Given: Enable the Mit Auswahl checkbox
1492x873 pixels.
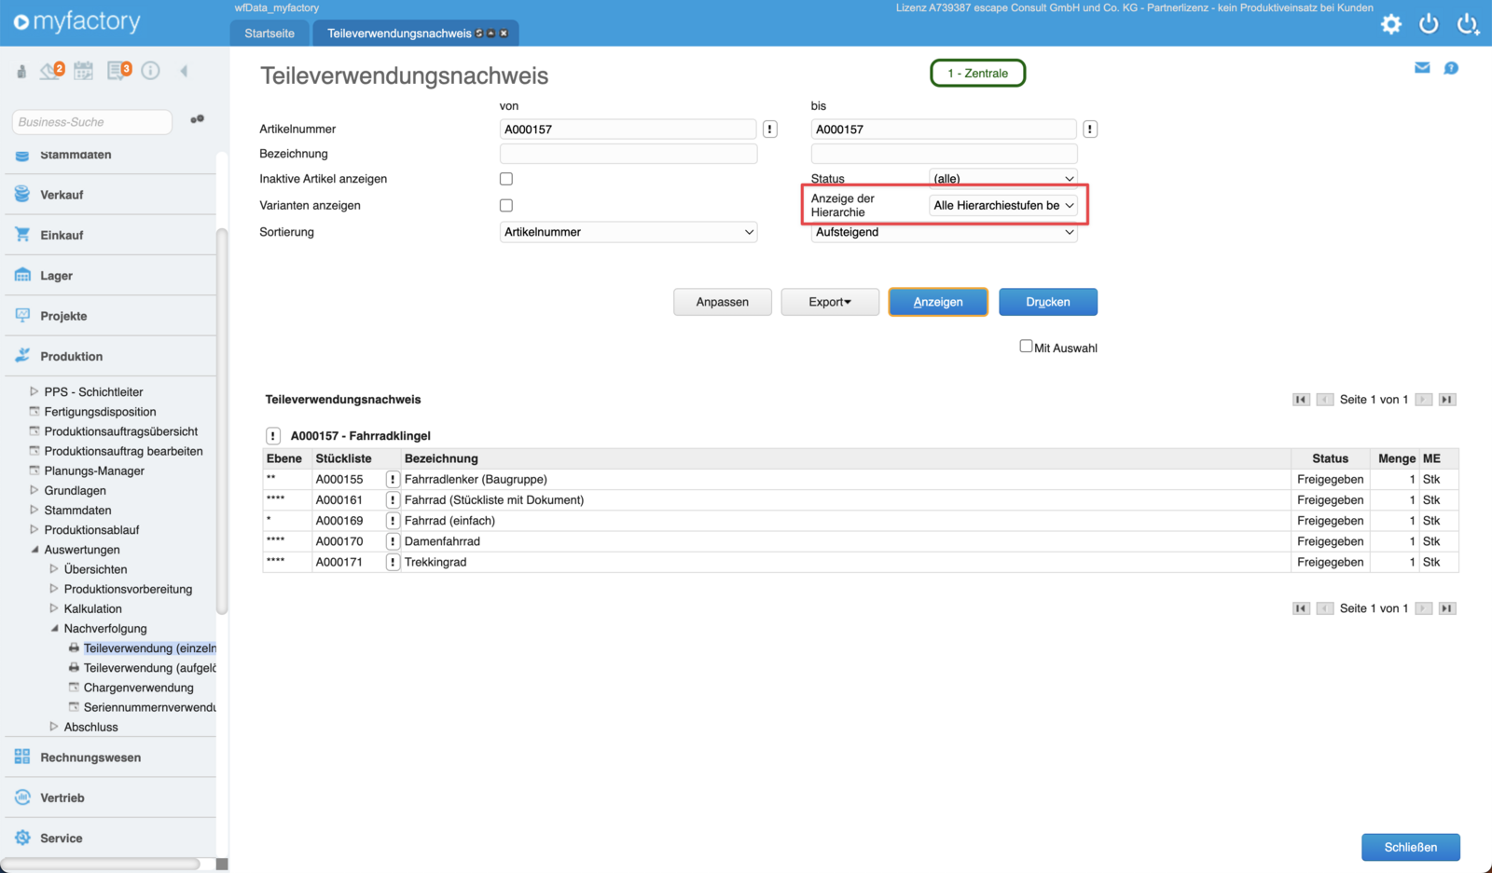Looking at the screenshot, I should [x=1026, y=347].
